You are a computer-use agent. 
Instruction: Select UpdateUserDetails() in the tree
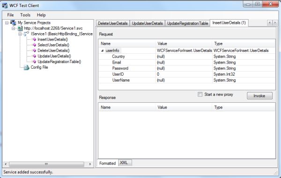[54, 56]
